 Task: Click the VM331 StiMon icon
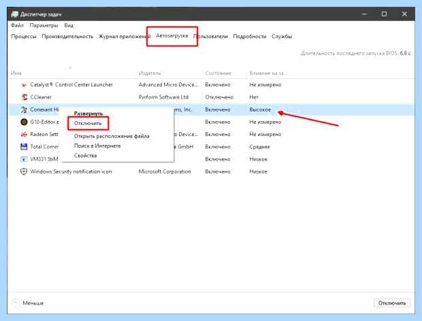[24, 159]
